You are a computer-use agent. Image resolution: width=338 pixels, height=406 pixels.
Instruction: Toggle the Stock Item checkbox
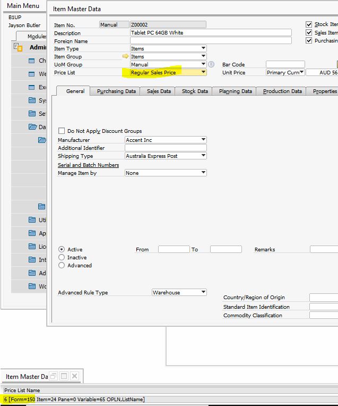click(x=309, y=24)
